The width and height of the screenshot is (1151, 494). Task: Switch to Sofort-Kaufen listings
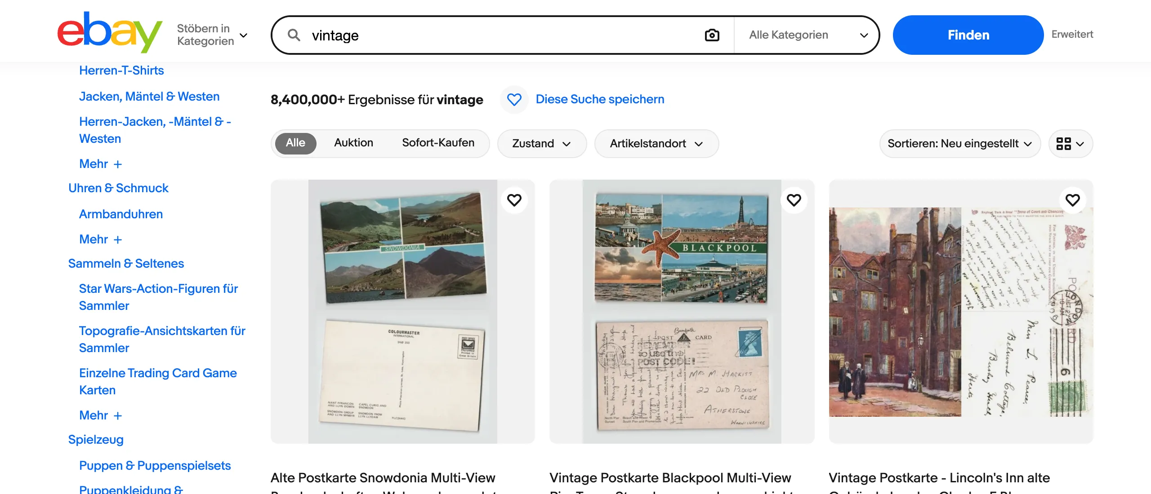pyautogui.click(x=438, y=143)
